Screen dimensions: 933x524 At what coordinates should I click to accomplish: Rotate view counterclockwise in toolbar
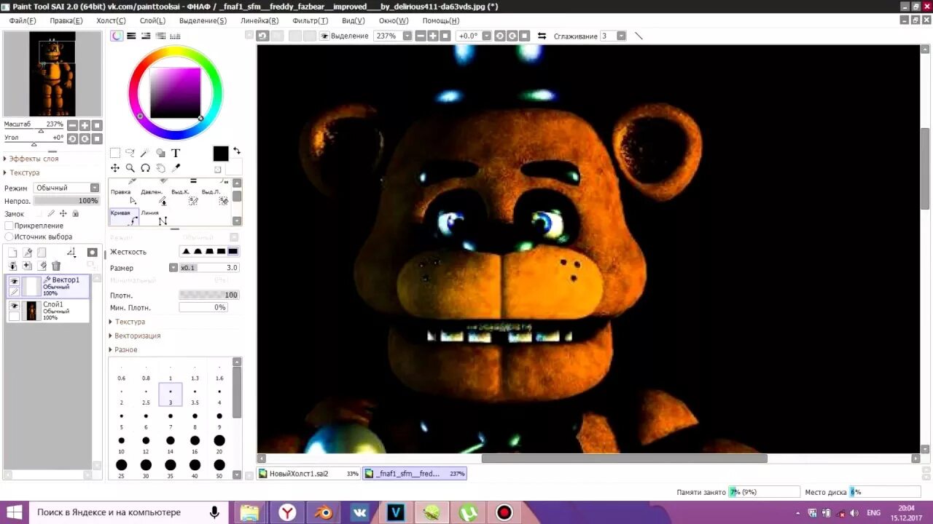tap(500, 36)
